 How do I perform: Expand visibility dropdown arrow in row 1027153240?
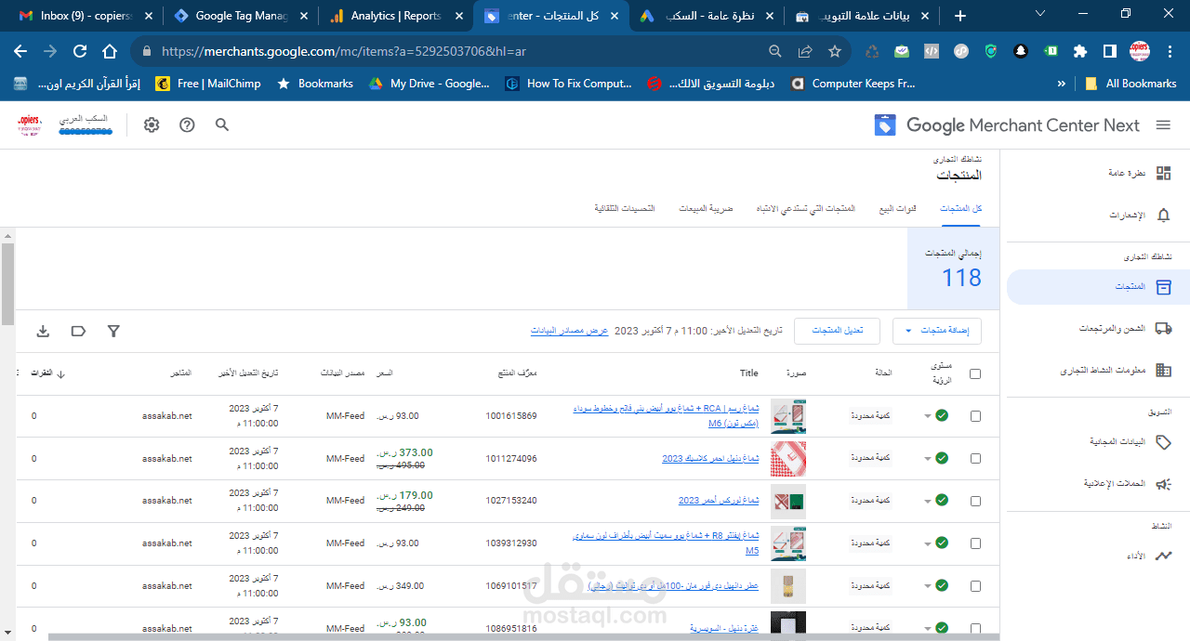[927, 502]
